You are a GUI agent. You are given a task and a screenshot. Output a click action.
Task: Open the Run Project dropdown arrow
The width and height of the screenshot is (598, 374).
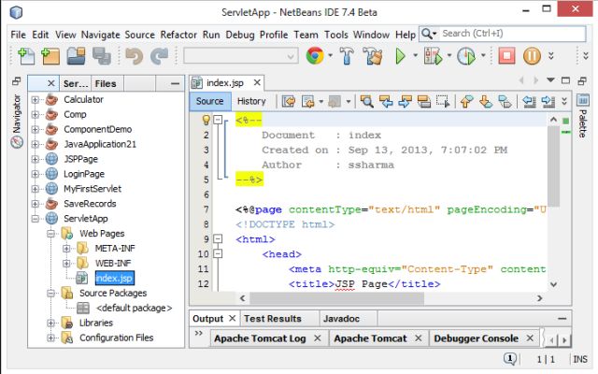(415, 56)
